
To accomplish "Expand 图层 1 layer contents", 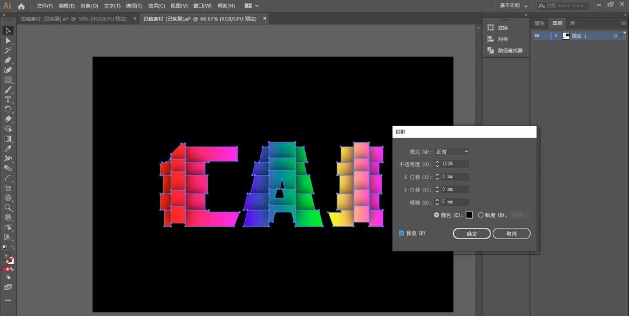I will point(556,36).
